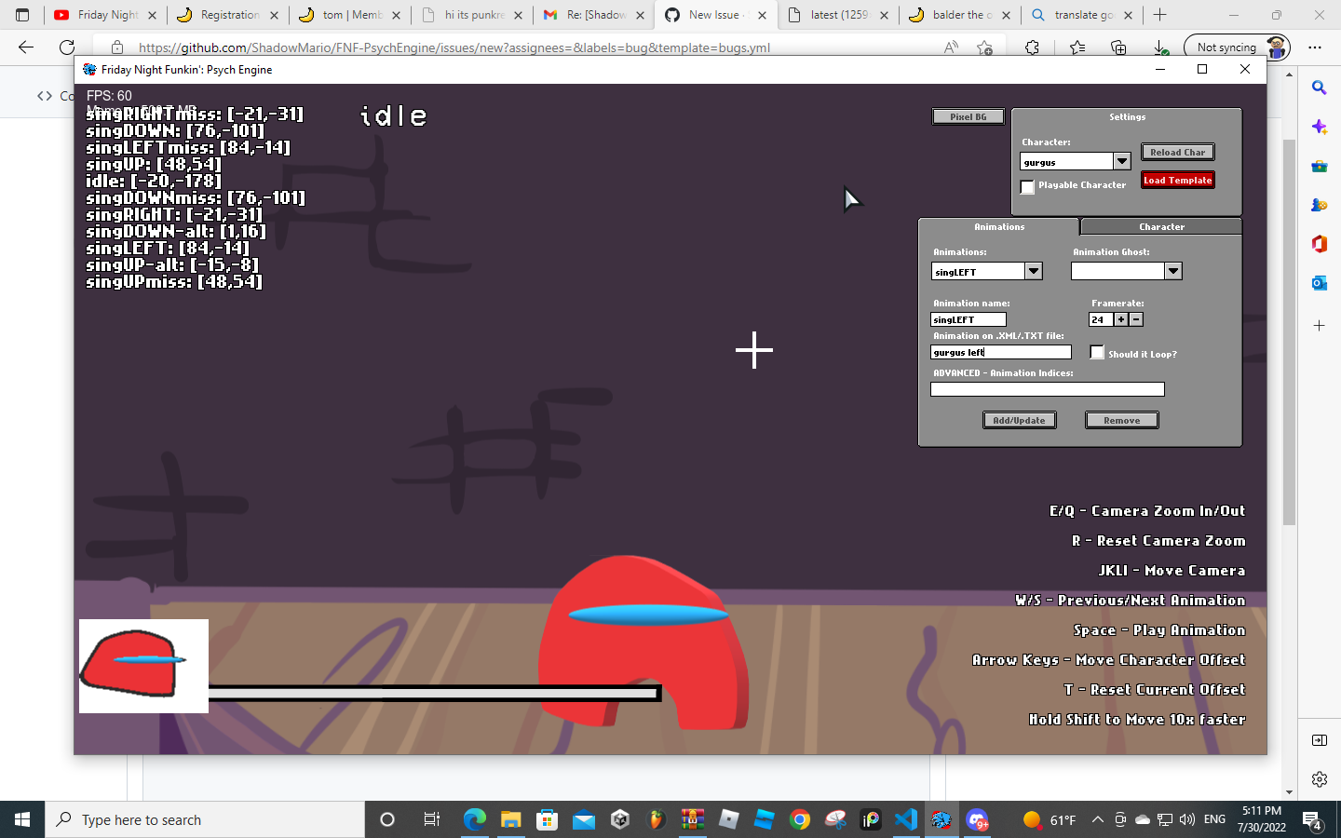
Task: Click the Animation Indices input field
Action: click(x=1047, y=389)
